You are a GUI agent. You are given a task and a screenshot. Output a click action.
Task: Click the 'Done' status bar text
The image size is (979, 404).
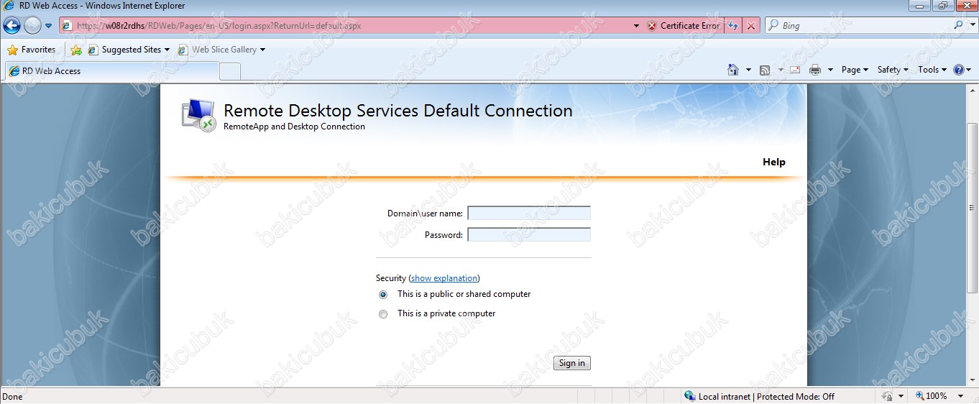point(13,397)
